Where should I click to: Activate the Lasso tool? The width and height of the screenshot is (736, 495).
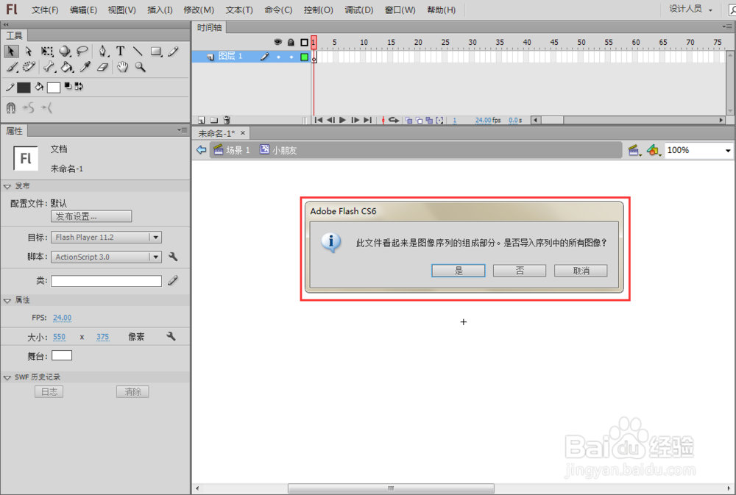82,51
